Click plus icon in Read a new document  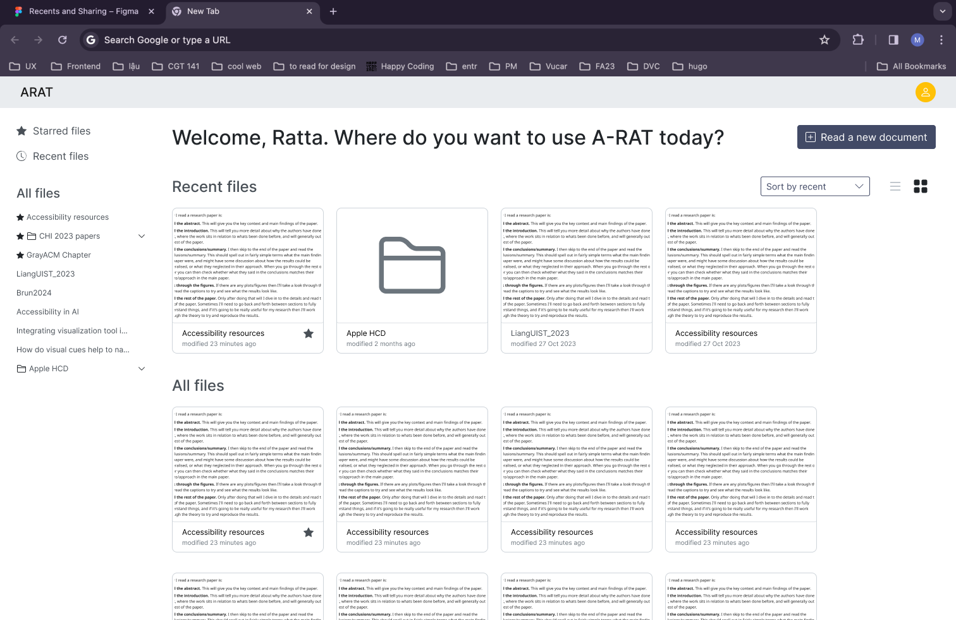[x=811, y=137]
